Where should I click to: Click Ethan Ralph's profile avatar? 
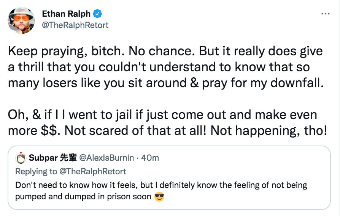point(21,20)
